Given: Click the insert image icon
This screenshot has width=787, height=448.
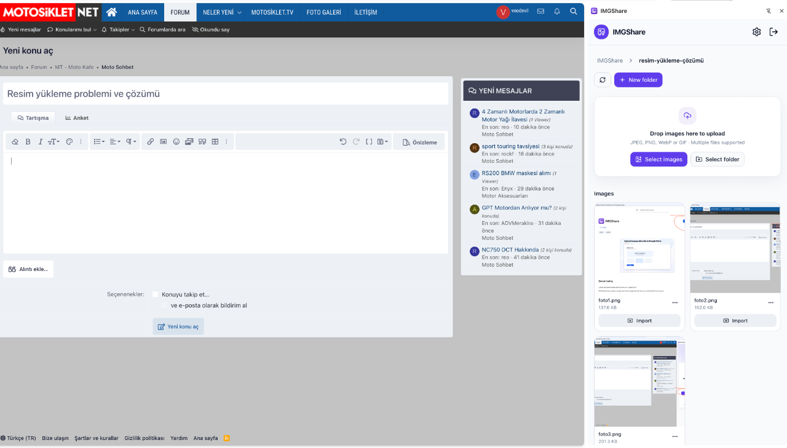Looking at the screenshot, I should (164, 142).
